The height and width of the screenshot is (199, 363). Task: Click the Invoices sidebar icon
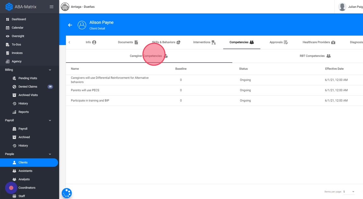coord(7,53)
